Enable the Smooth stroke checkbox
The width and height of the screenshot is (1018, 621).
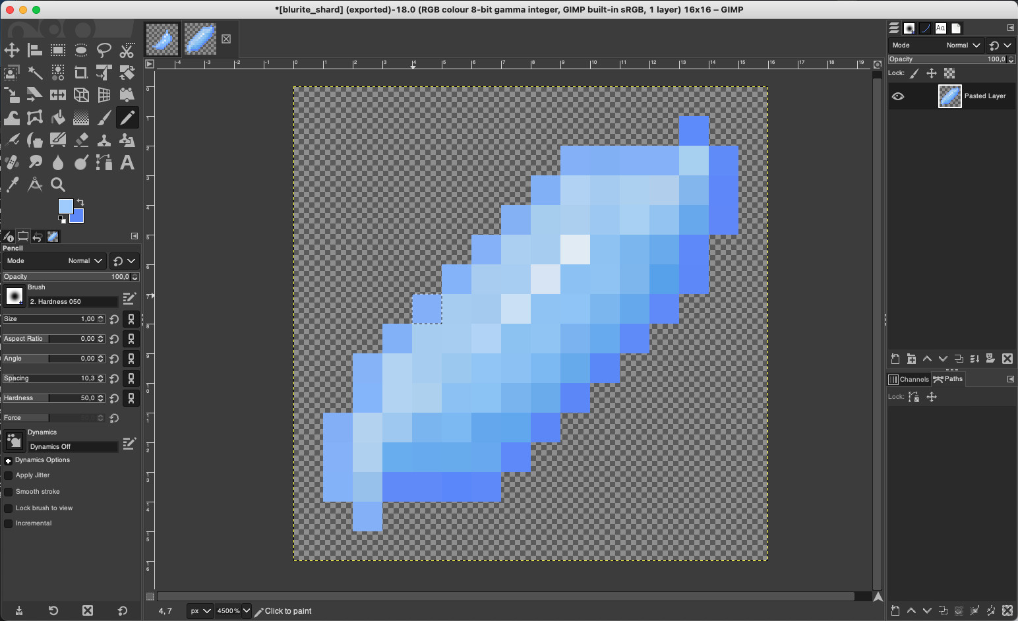[9, 492]
